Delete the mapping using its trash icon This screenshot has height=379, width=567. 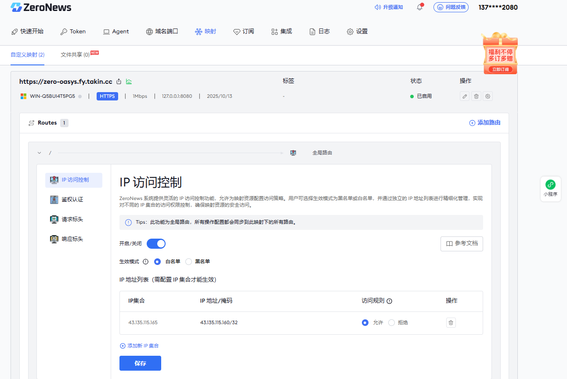pos(476,96)
